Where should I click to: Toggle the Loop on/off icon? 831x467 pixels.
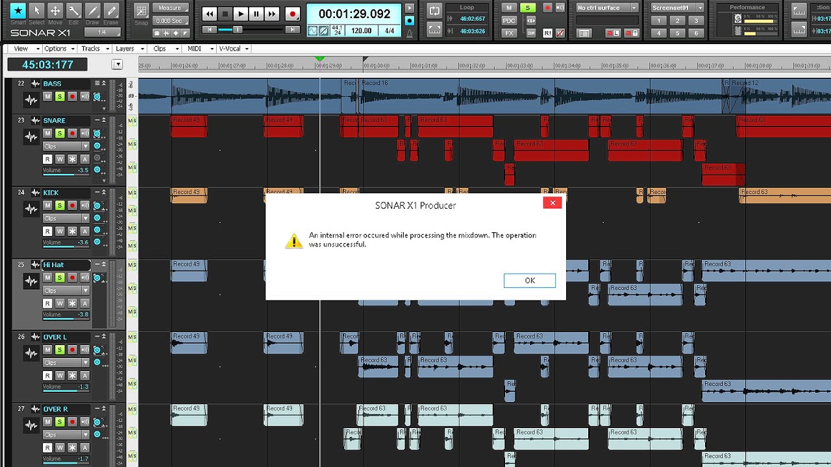point(434,11)
